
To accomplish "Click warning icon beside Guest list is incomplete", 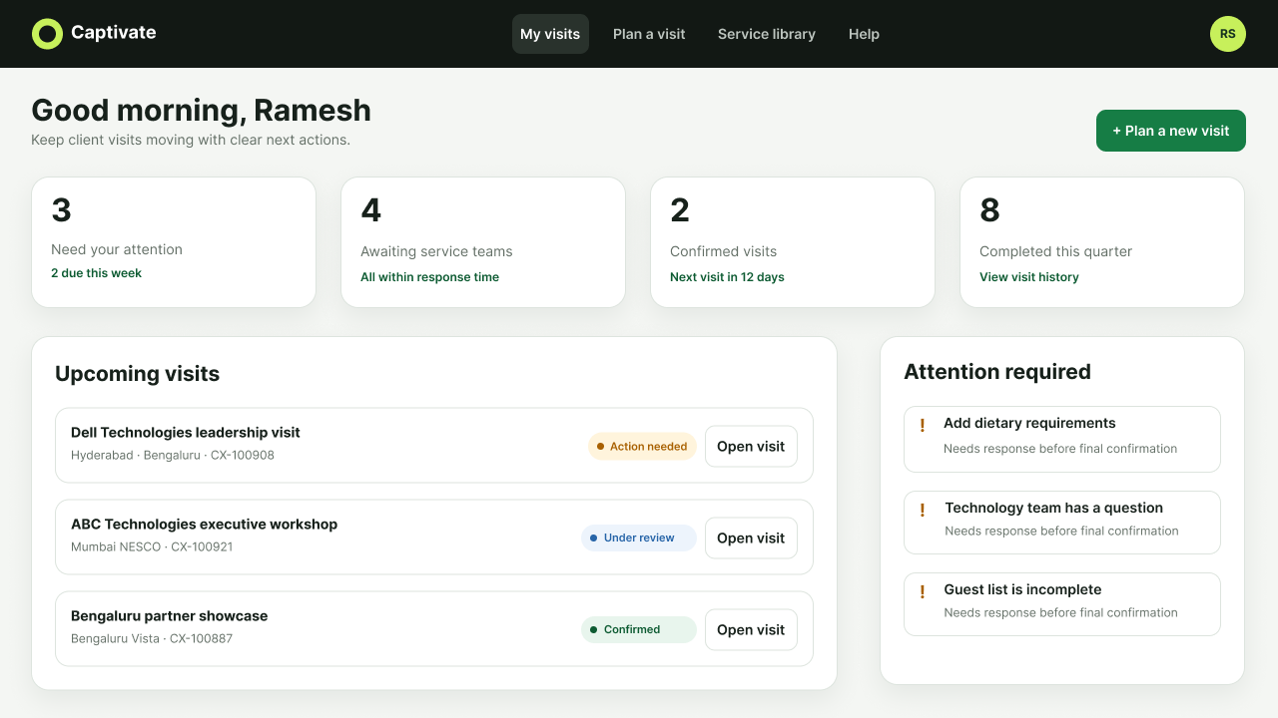I will click(x=922, y=591).
